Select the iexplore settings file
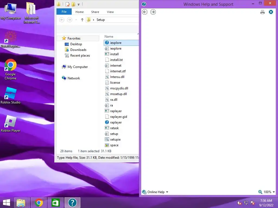The image size is (278, 208). (x=116, y=48)
